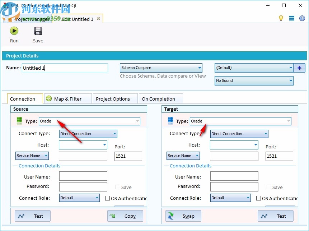Enable Save password for the Target connection
The width and height of the screenshot is (309, 231).
coord(269,187)
